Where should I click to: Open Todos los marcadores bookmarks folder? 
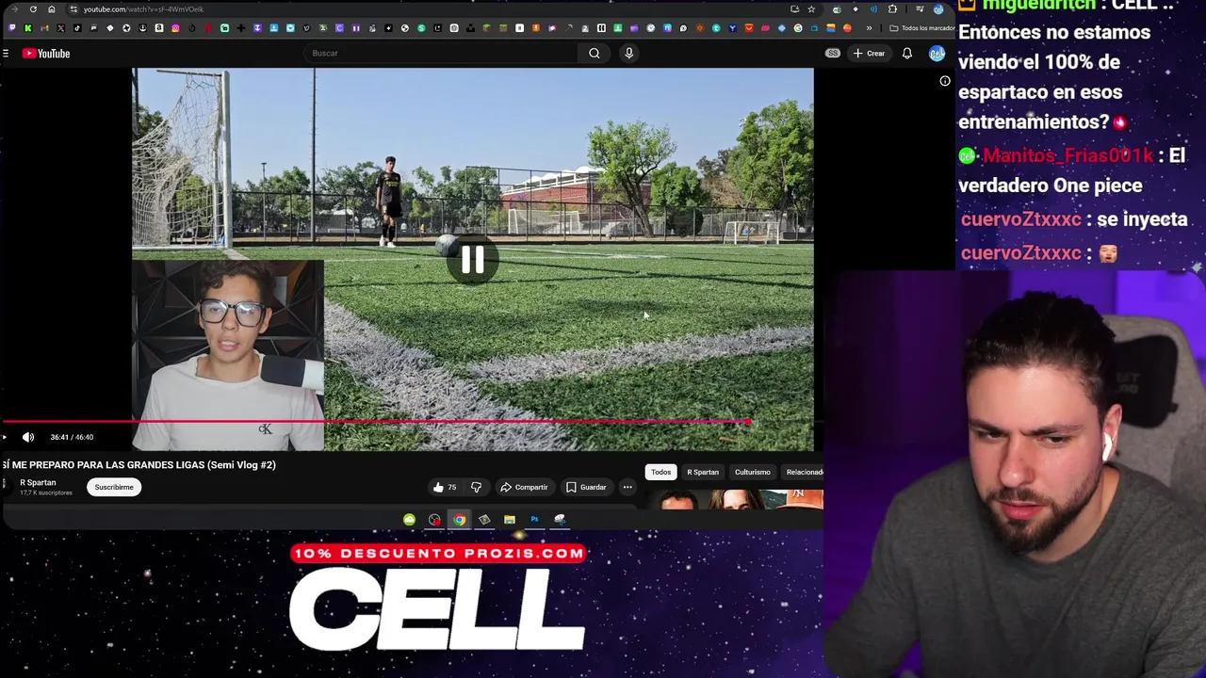[x=921, y=28]
